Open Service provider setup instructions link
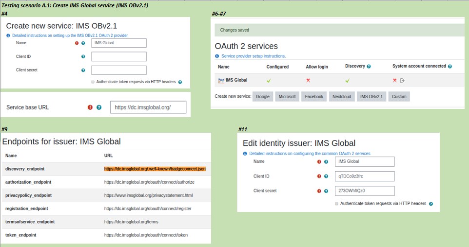The image size is (469, 247). tap(254, 56)
